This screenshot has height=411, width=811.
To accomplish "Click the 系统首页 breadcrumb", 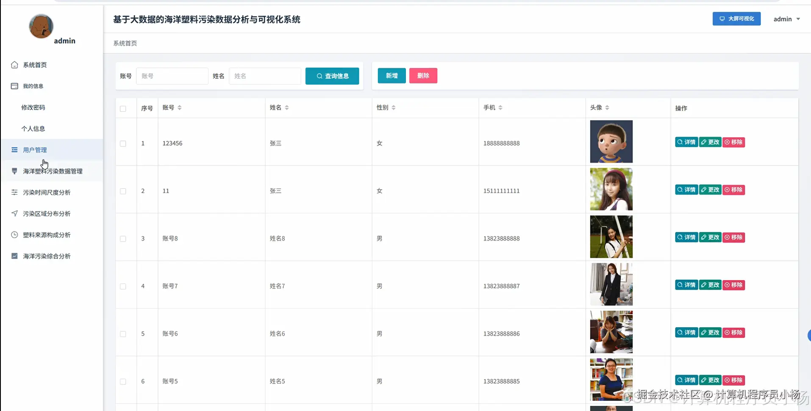I will click(125, 43).
